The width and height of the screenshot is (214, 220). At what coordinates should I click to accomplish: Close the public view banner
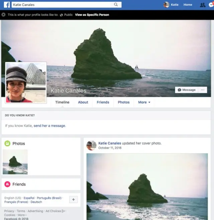point(3,15)
